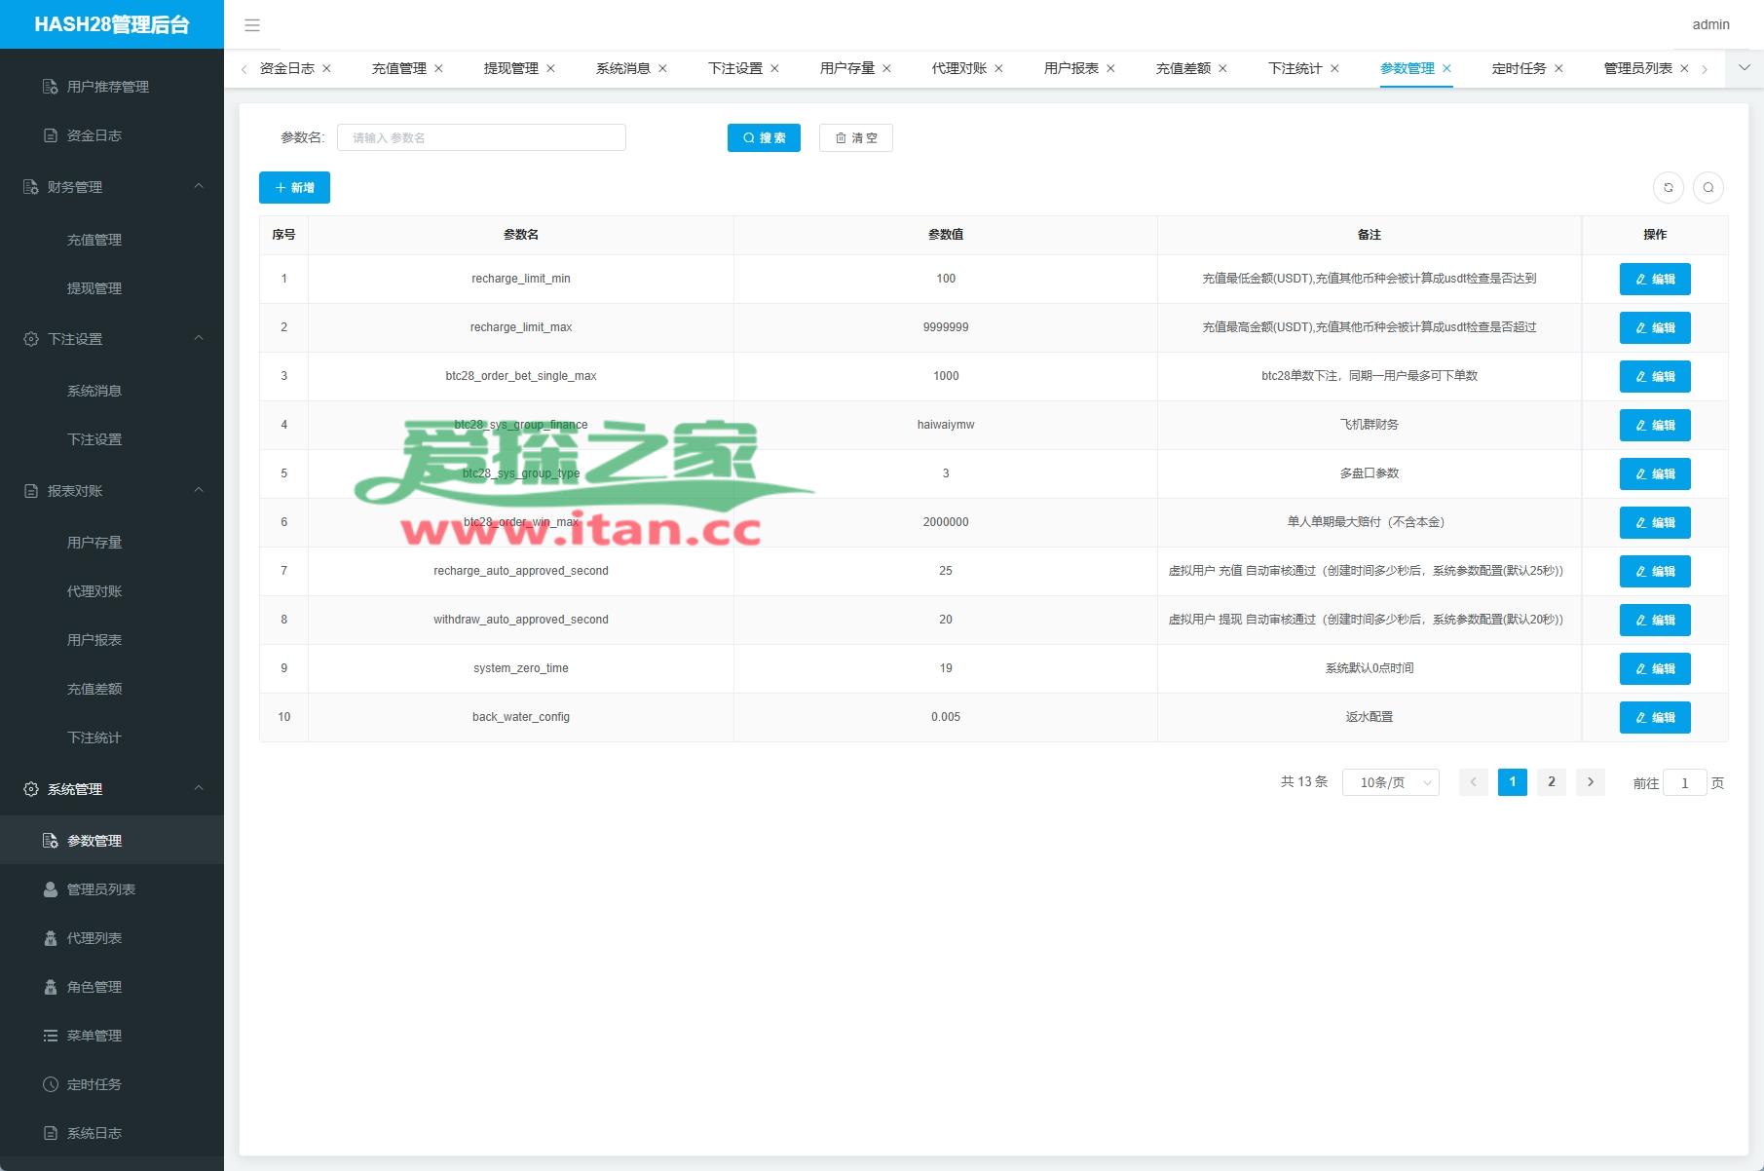
Task: Open the 10条/页 page size dropdown
Action: click(1390, 782)
